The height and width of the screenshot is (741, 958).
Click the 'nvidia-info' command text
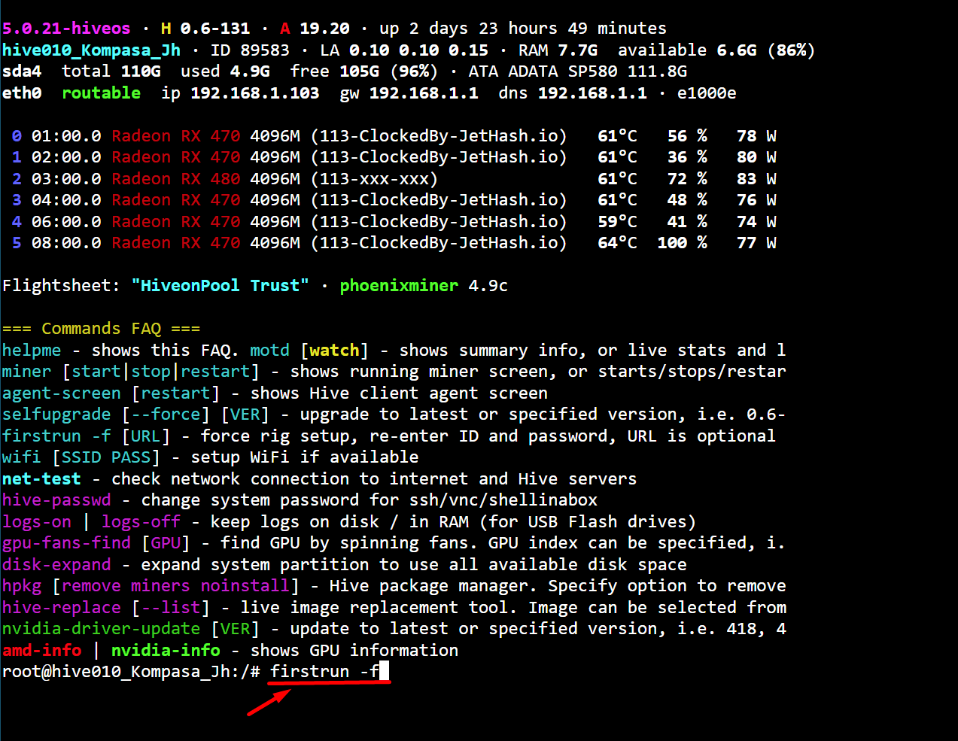[166, 650]
